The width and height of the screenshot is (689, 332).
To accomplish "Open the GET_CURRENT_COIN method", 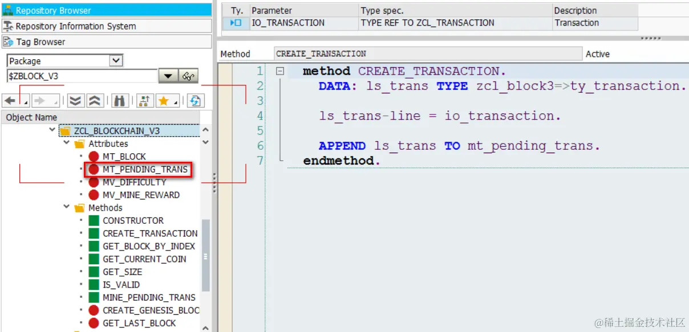I will (x=144, y=259).
